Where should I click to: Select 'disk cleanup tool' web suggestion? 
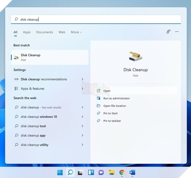50,126
